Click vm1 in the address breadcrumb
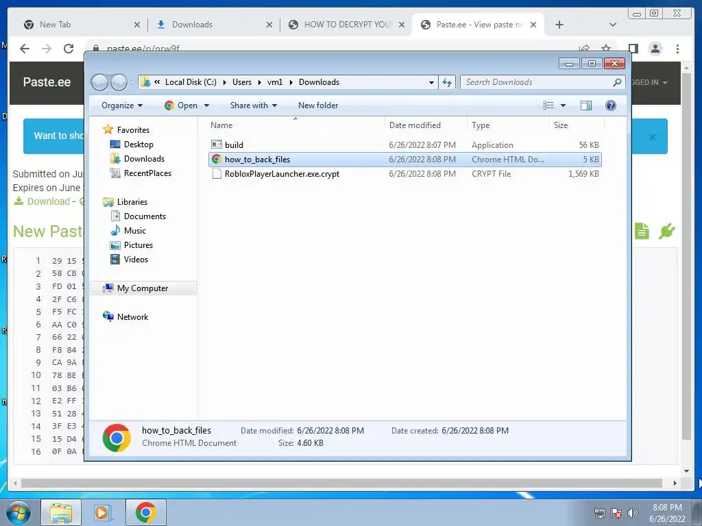Viewport: 702px width, 526px height. pyautogui.click(x=275, y=82)
